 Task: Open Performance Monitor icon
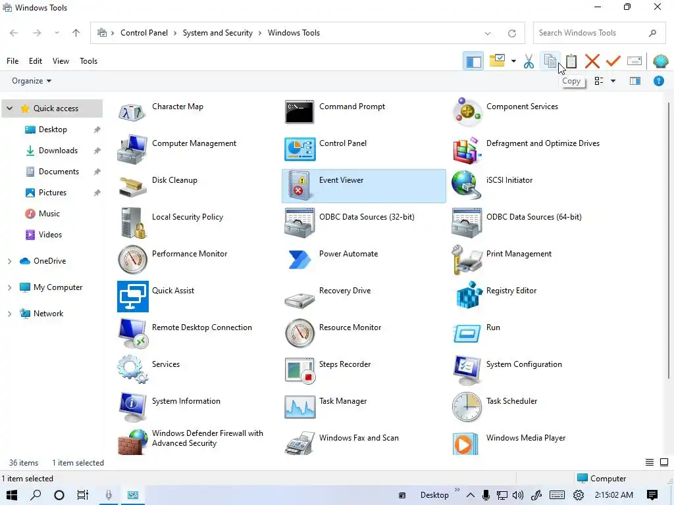coord(132,259)
